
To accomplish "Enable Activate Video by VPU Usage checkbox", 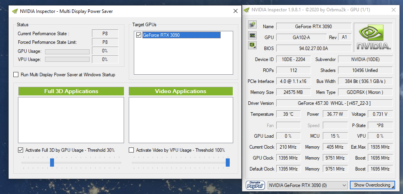I will (x=131, y=150).
